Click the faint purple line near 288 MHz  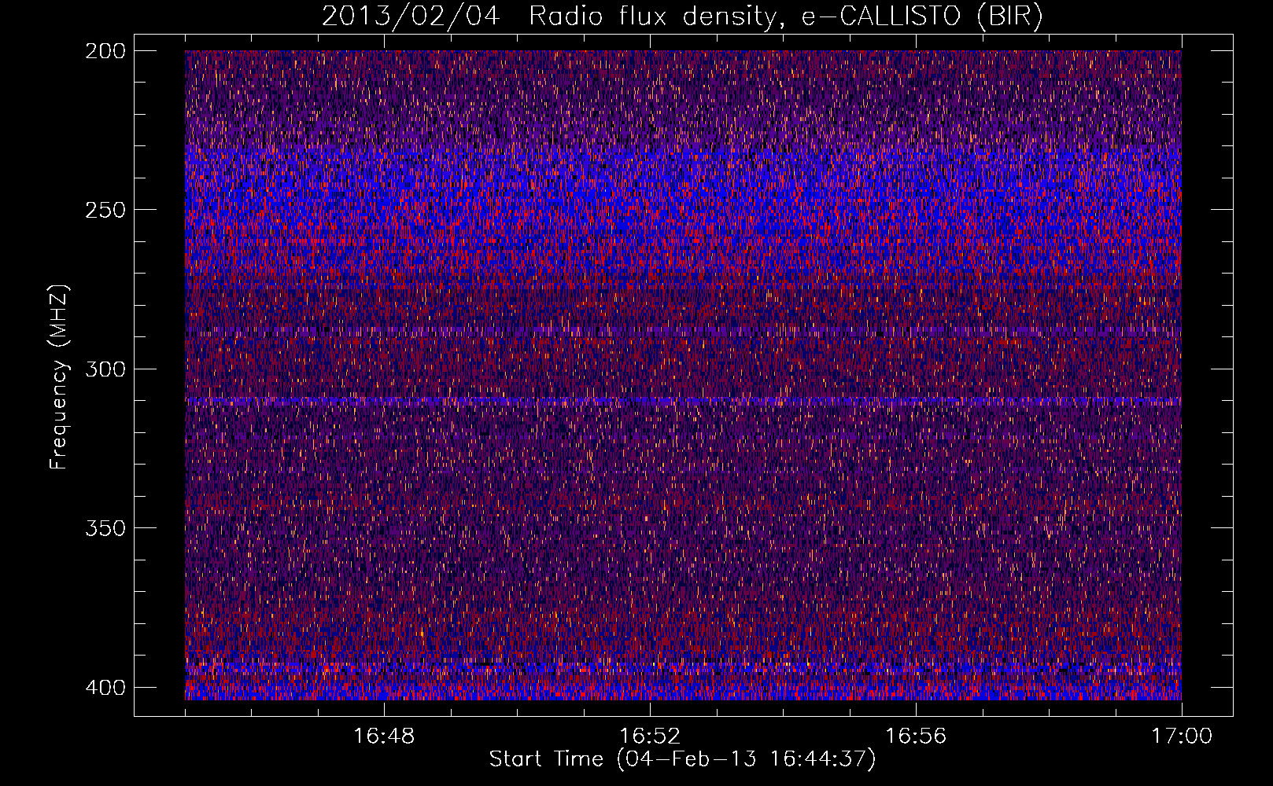pyautogui.click(x=683, y=332)
